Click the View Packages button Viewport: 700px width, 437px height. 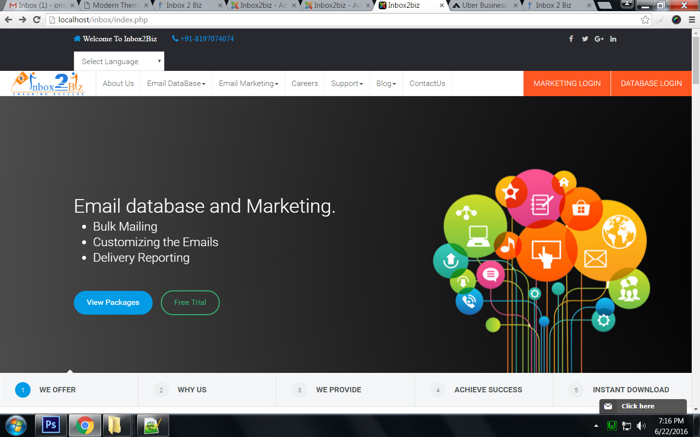click(113, 303)
